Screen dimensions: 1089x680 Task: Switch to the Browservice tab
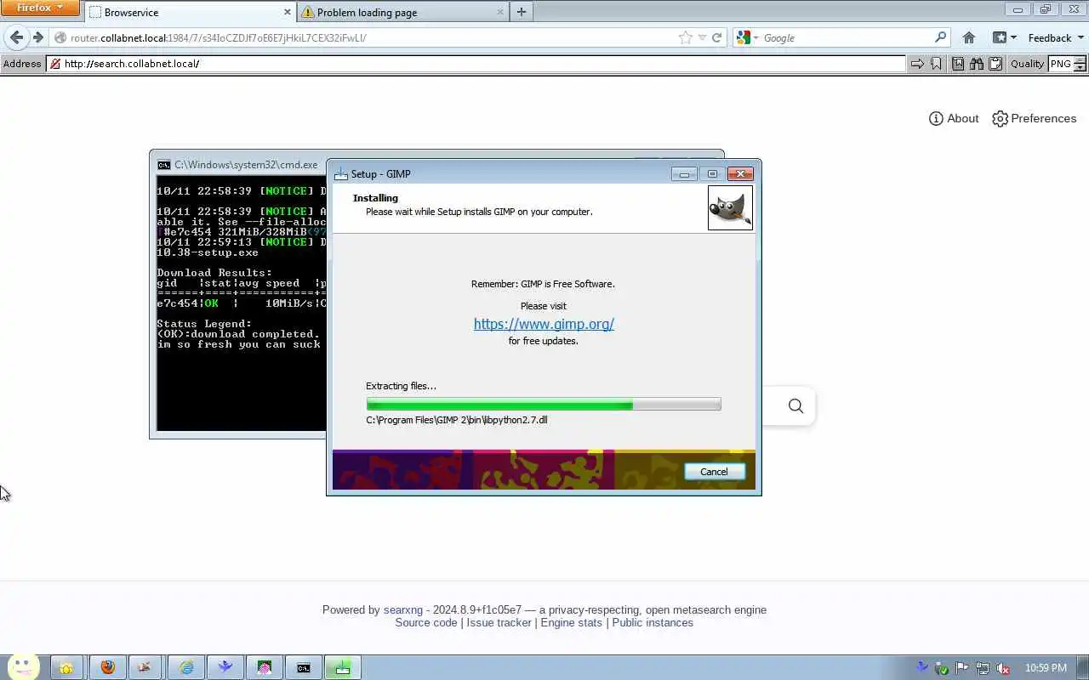[190, 12]
